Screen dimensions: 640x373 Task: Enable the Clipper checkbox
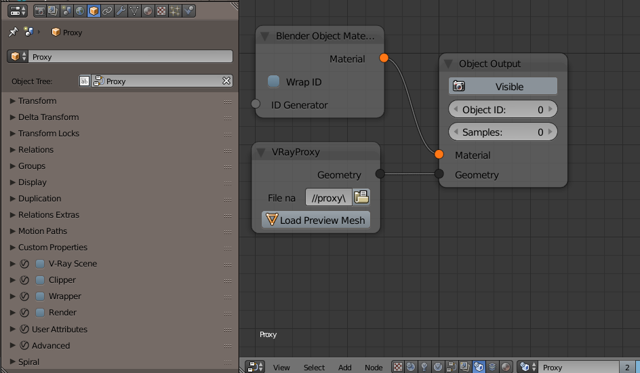[40, 280]
